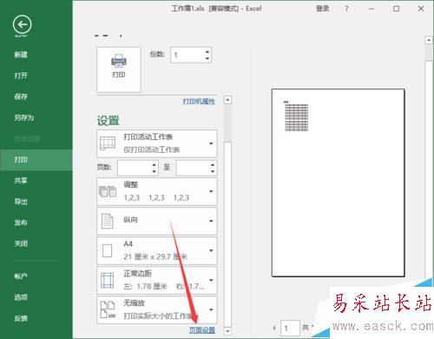The image size is (434, 339).
Task: Increase the starting page number
Action: (x=155, y=164)
